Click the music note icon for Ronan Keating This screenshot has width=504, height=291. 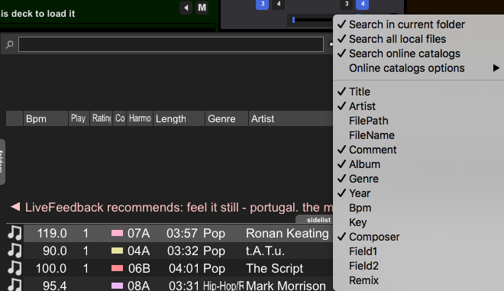pos(15,233)
